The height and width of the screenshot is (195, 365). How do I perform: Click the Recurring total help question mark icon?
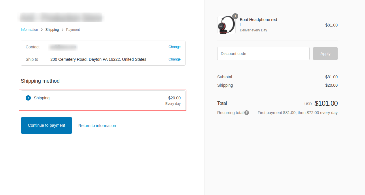247,113
